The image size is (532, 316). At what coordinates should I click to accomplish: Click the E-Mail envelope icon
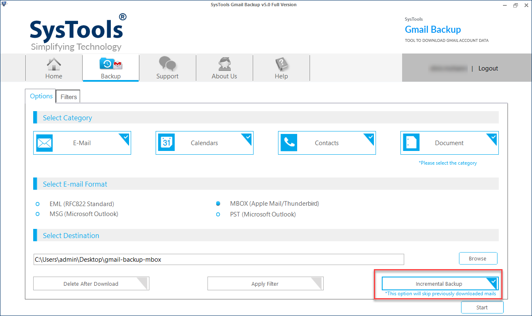[x=44, y=143]
